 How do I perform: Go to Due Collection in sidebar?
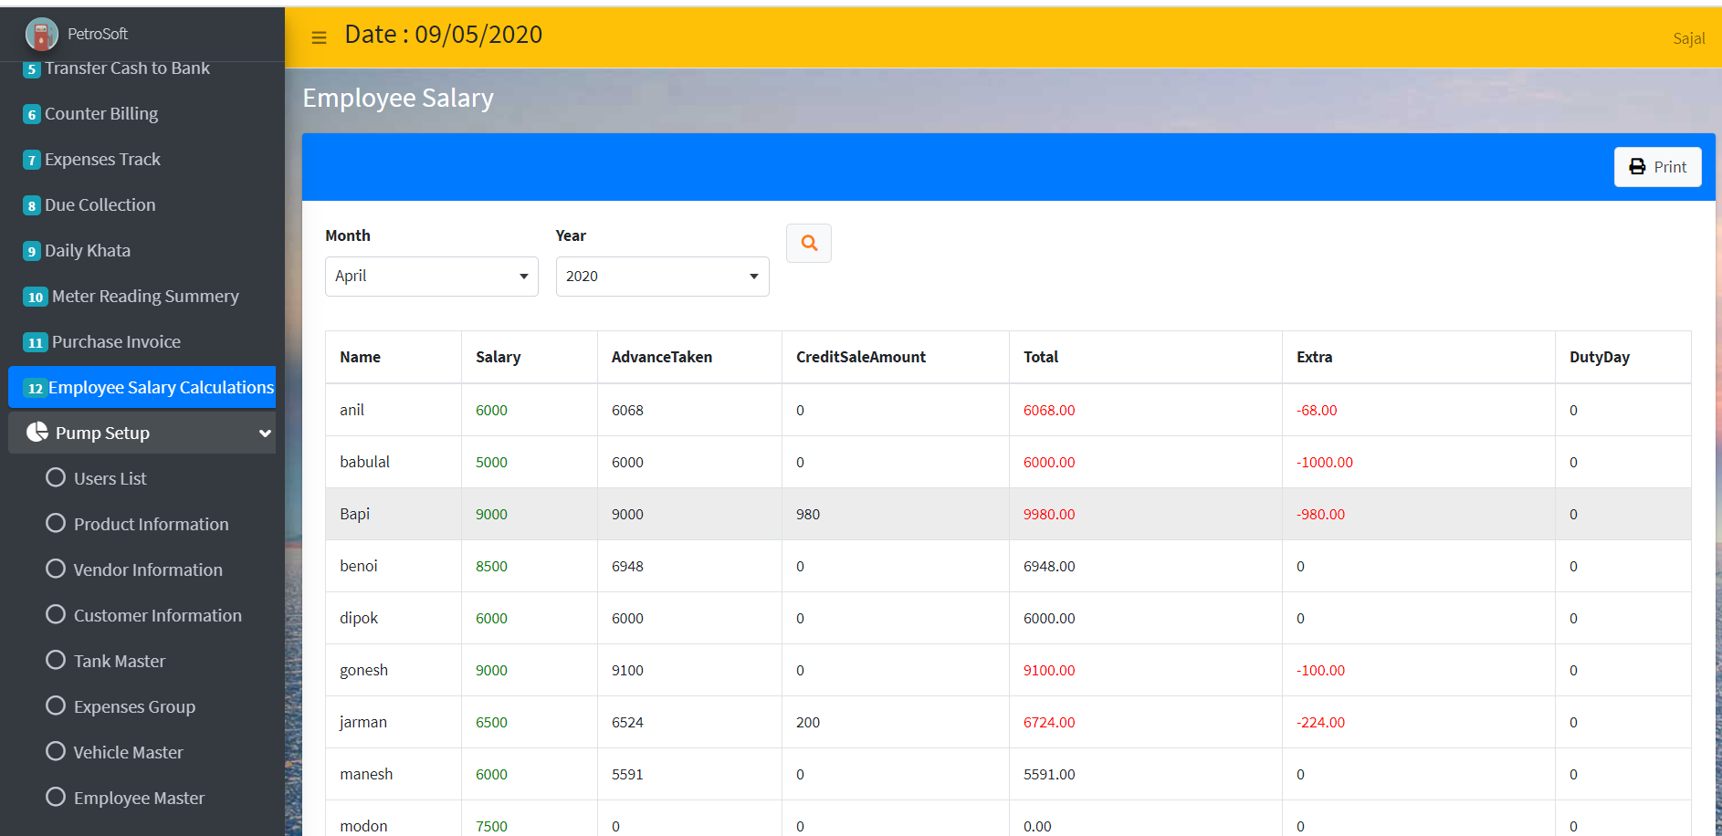point(100,205)
